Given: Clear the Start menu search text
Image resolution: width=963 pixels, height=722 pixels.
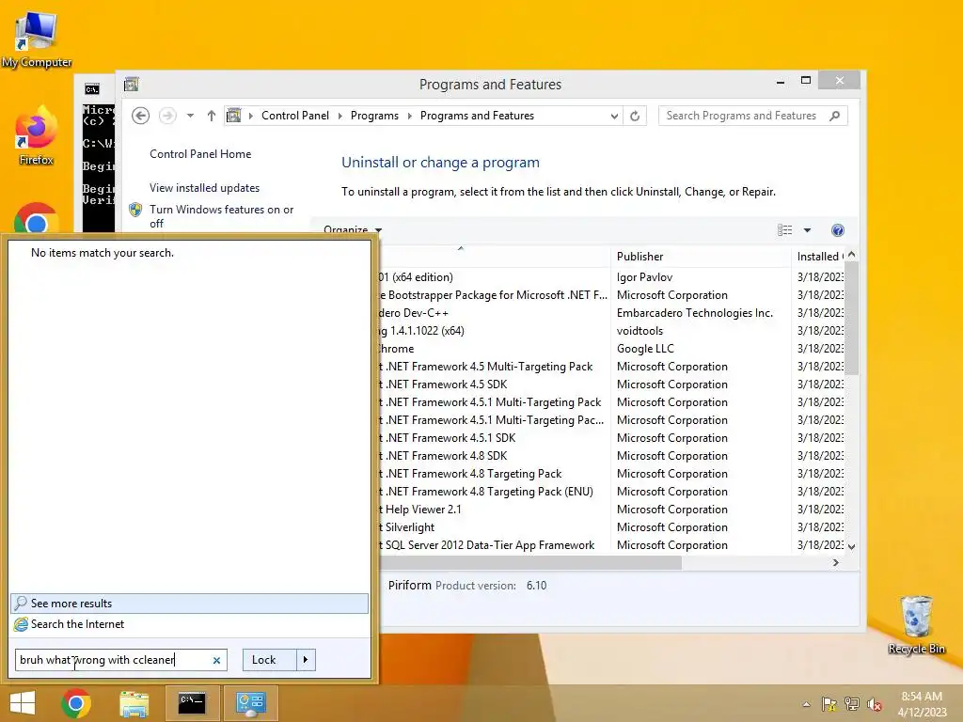Looking at the screenshot, I should [216, 661].
